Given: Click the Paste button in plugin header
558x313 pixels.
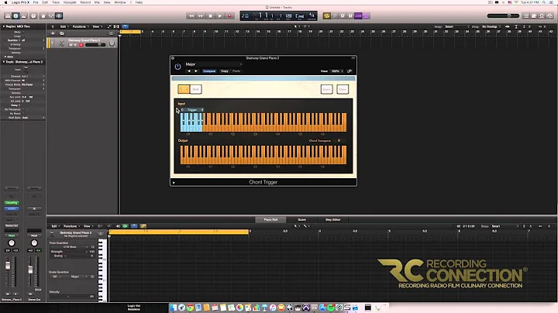Looking at the screenshot, I should coord(236,71).
